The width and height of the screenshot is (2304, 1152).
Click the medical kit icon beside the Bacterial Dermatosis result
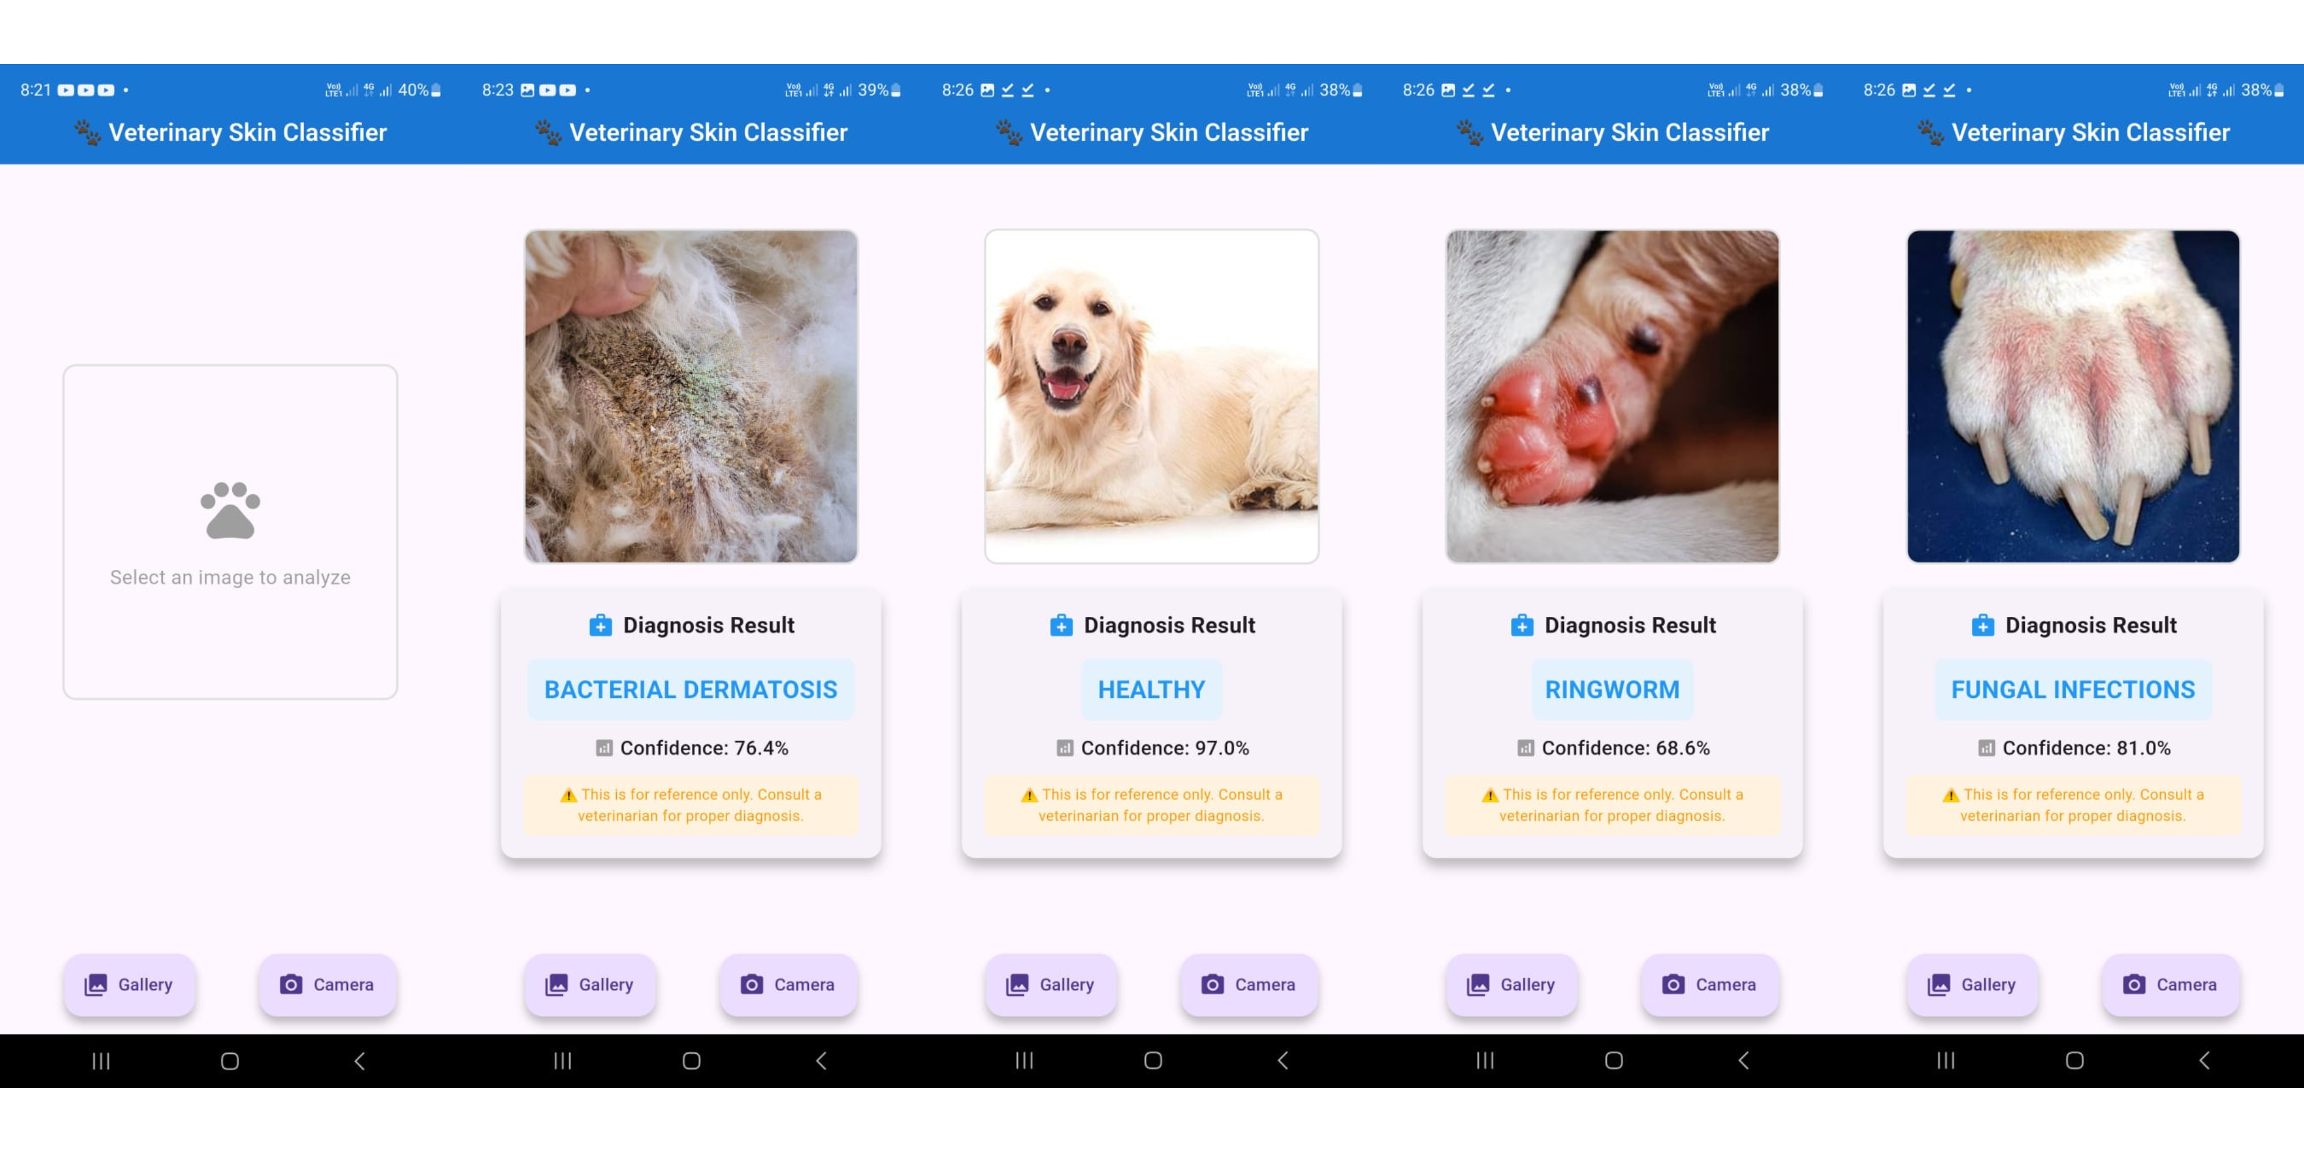pos(600,625)
